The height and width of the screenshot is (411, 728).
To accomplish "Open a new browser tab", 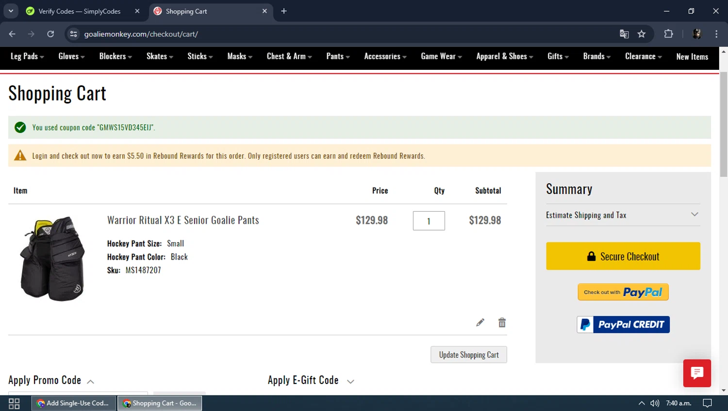I will point(284,11).
